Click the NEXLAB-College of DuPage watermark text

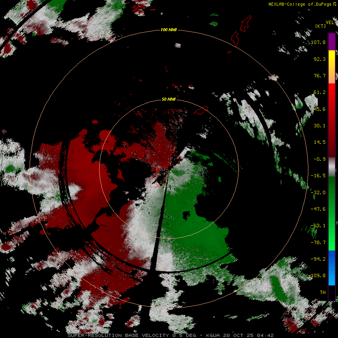(x=302, y=4)
